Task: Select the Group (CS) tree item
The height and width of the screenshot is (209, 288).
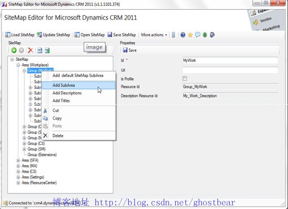Action: pos(36,144)
